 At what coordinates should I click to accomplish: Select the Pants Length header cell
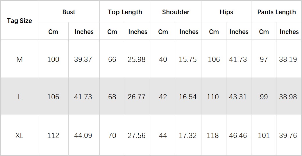[276, 12]
